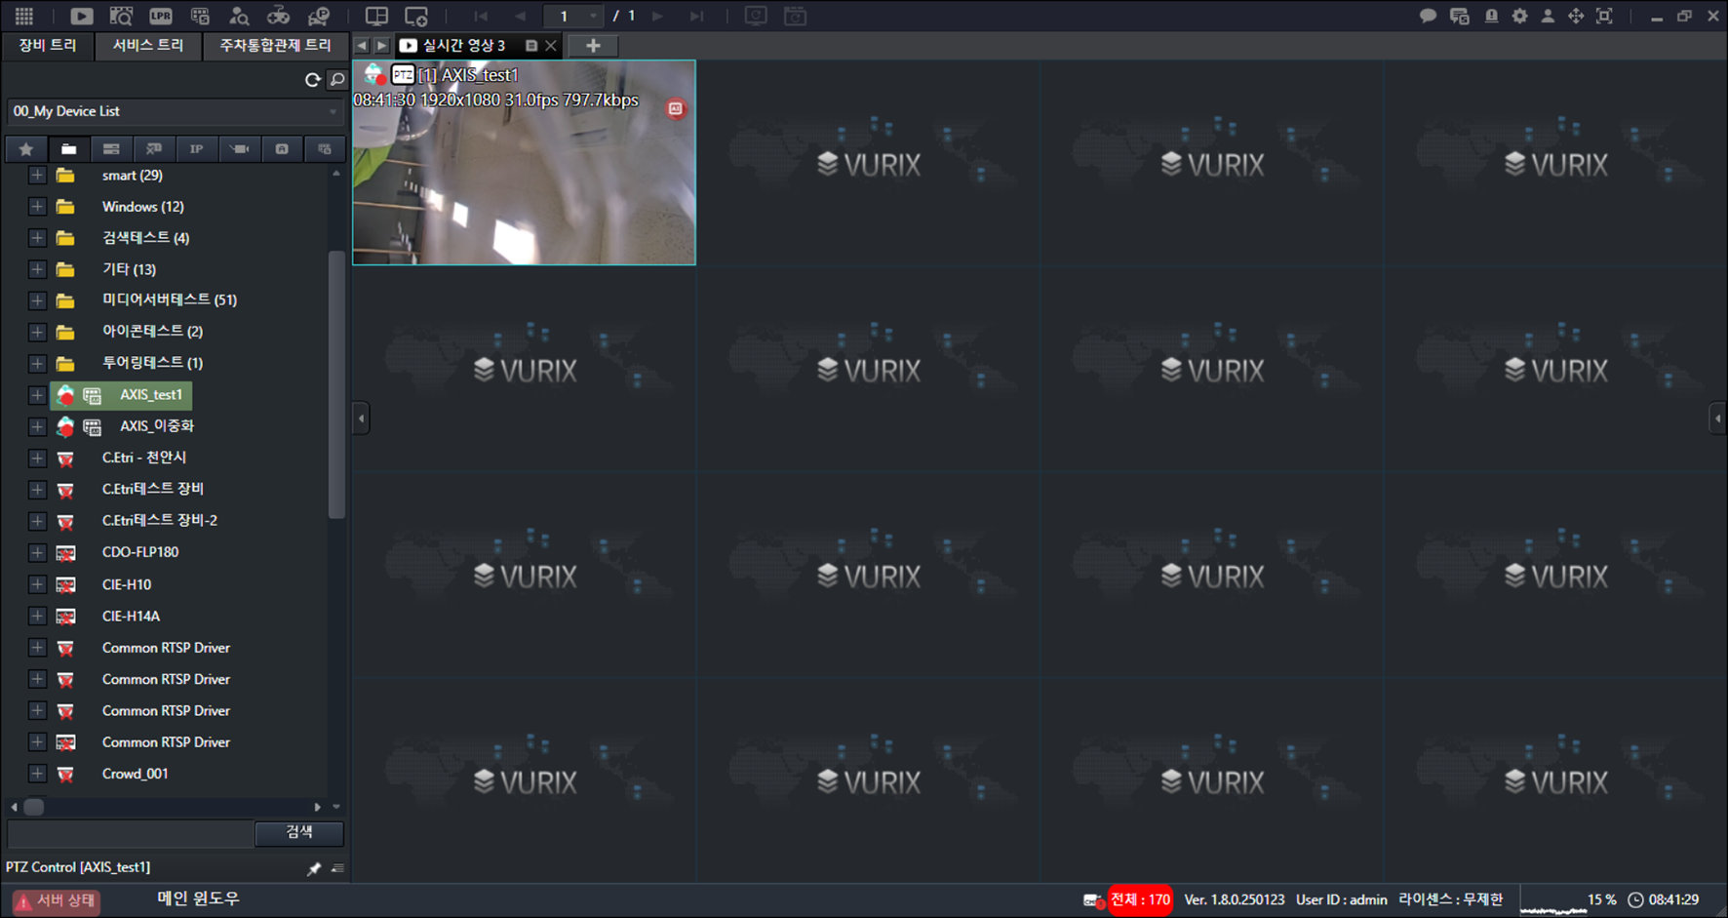Open the chat message bubble icon
This screenshot has width=1728, height=918.
(1428, 16)
